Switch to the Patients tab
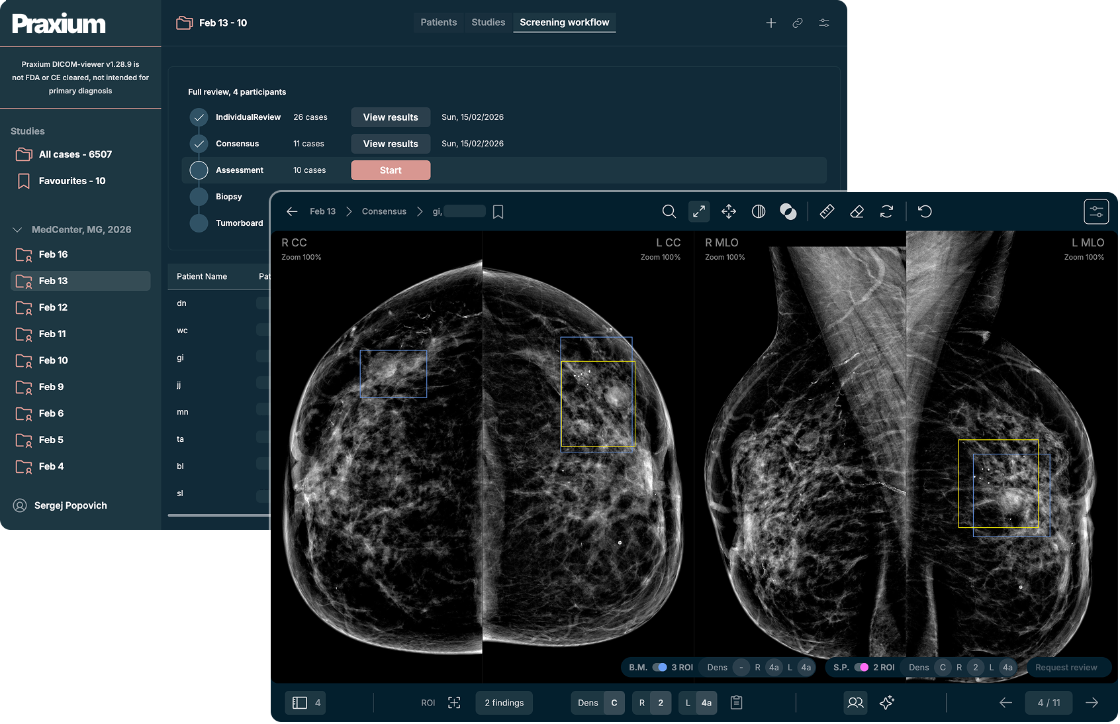Viewport: 1120px width, 724px height. tap(438, 23)
